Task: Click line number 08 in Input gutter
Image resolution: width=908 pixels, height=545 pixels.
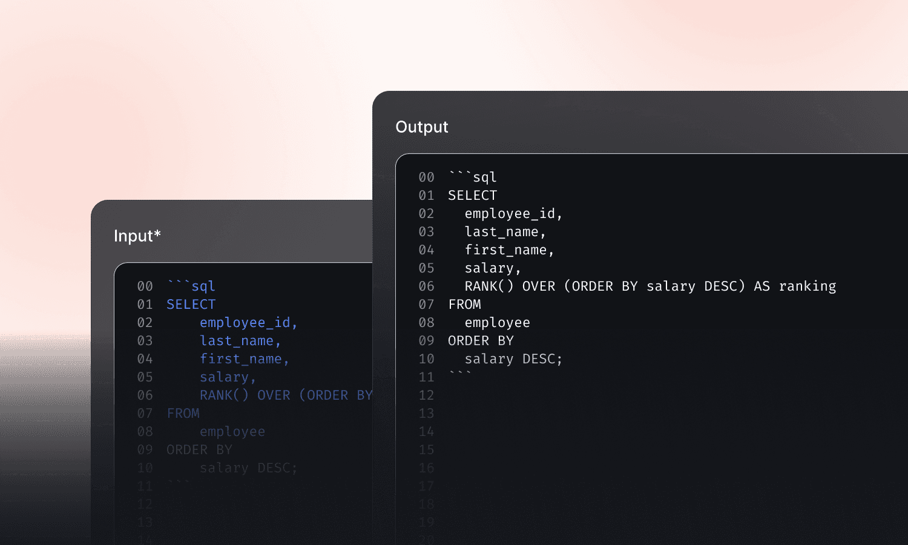Action: point(145,431)
